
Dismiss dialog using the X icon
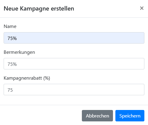click(142, 8)
